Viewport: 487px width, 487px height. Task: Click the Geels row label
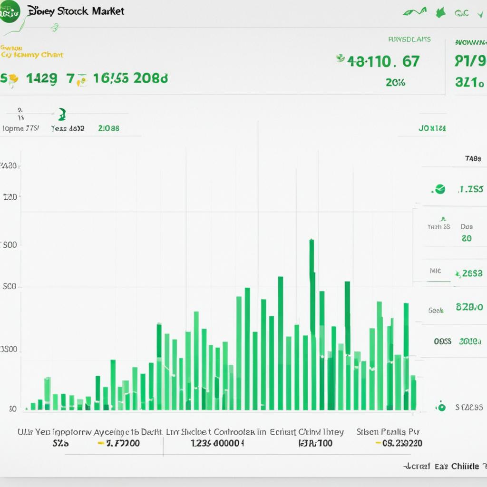436,311
